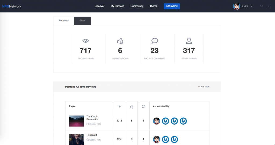Click the PROJECT VIEWS label
This screenshot has height=145, width=275.
click(x=86, y=58)
